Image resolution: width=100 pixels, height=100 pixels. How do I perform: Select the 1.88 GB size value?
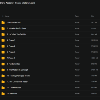[x=94, y=93]
